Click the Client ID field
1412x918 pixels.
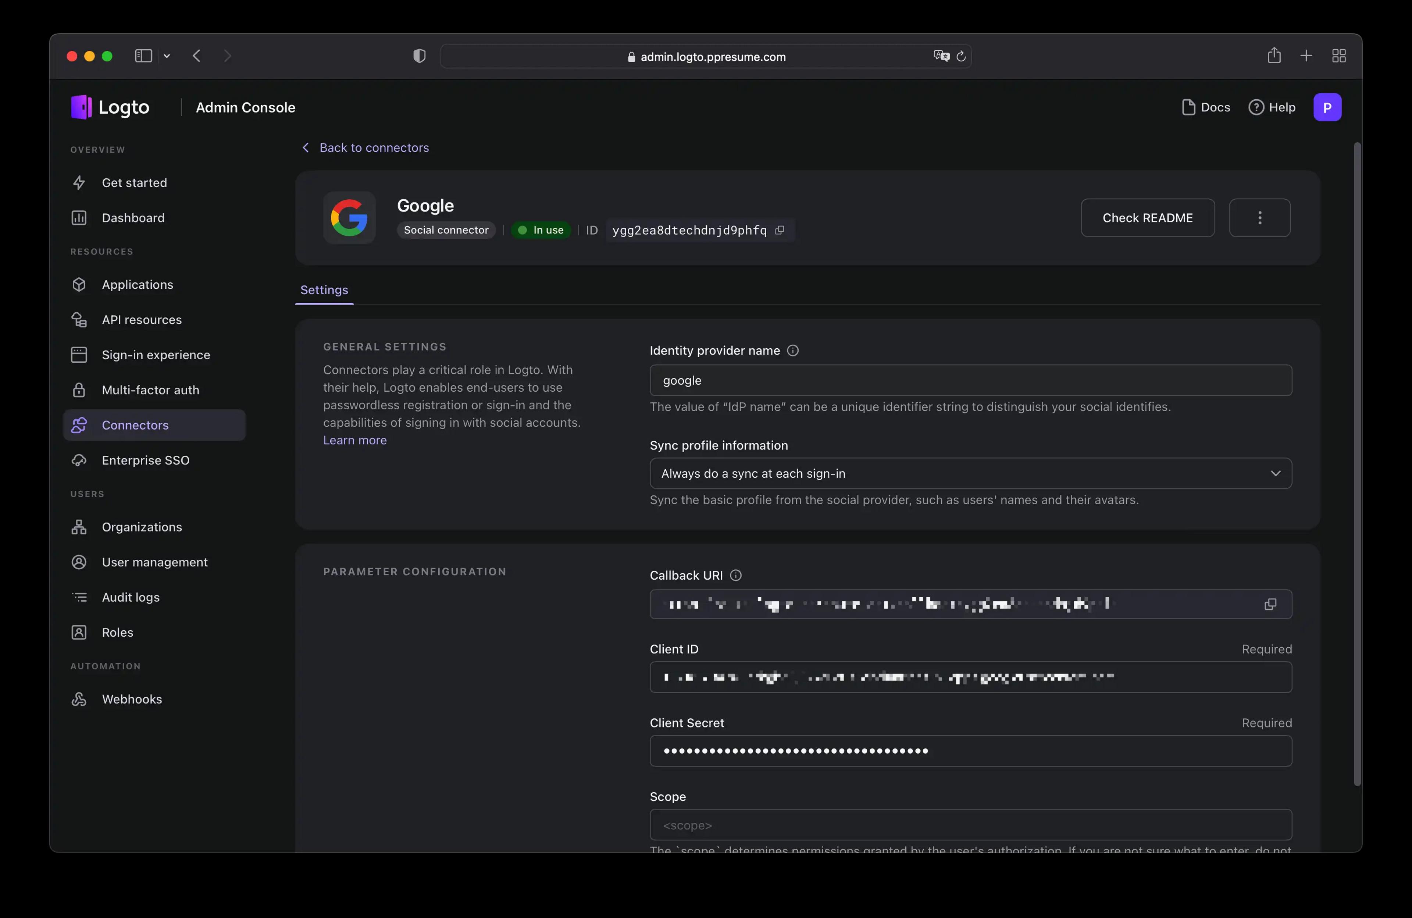971,677
